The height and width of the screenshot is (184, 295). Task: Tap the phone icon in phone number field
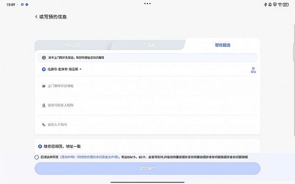(x=43, y=125)
